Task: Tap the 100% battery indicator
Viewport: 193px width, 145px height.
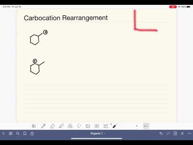Action: (x=185, y=7)
